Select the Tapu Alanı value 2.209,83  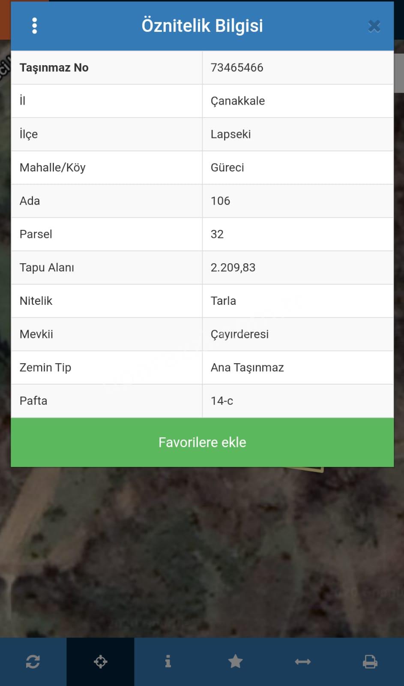point(233,268)
